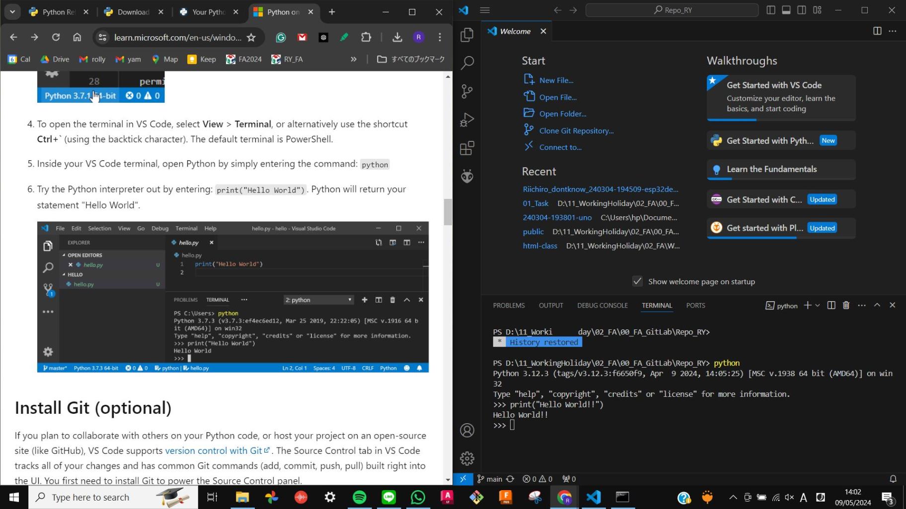
Task: Go to Chrome home page
Action: pyautogui.click(x=77, y=37)
